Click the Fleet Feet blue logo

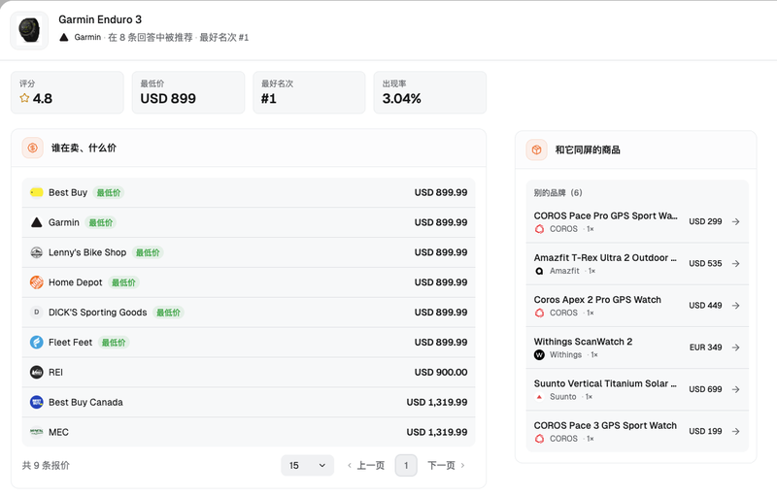pos(37,342)
